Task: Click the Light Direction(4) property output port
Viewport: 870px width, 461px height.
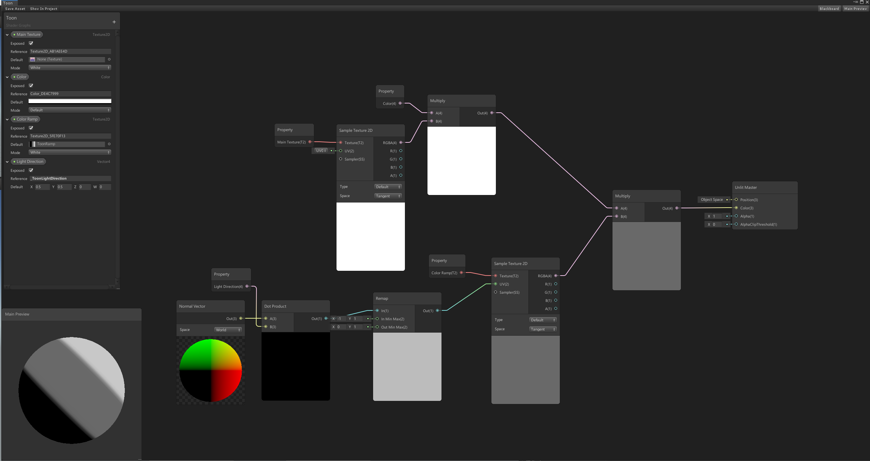Action: pyautogui.click(x=247, y=287)
